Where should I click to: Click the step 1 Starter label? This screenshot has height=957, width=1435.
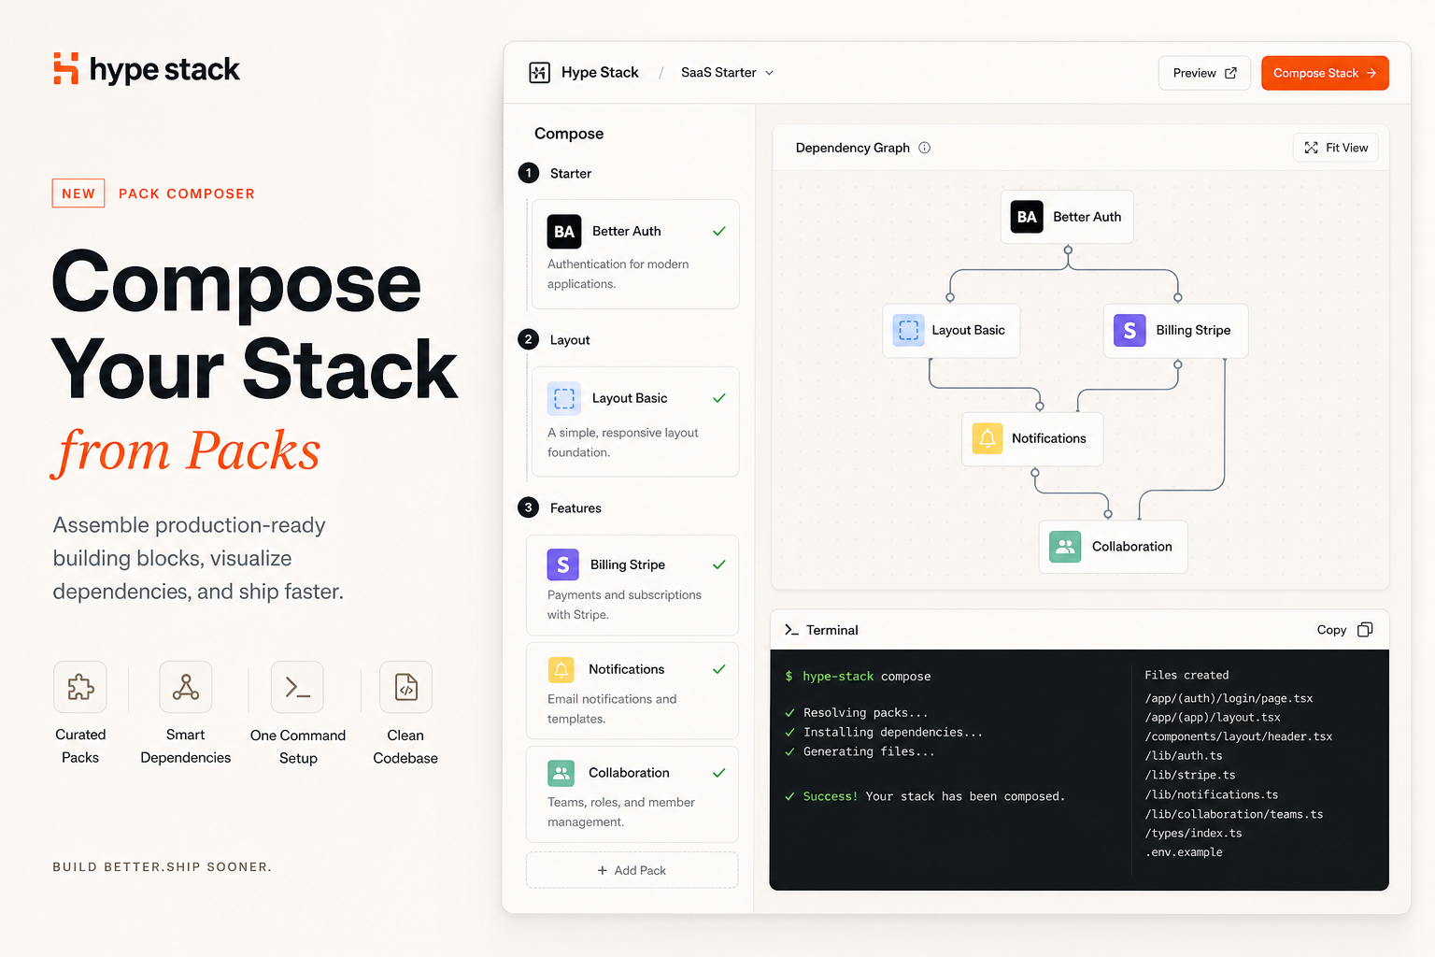[570, 174]
